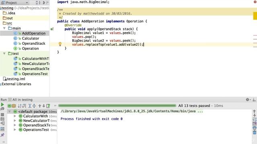Viewport: 257px width, 144px height.
Task: Export test results icon
Action: point(48,106)
